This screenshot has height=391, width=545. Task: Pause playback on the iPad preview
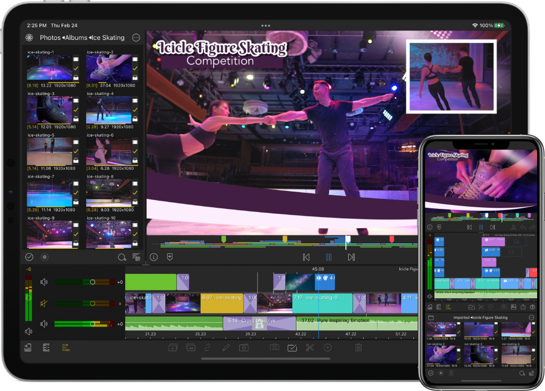pos(329,257)
